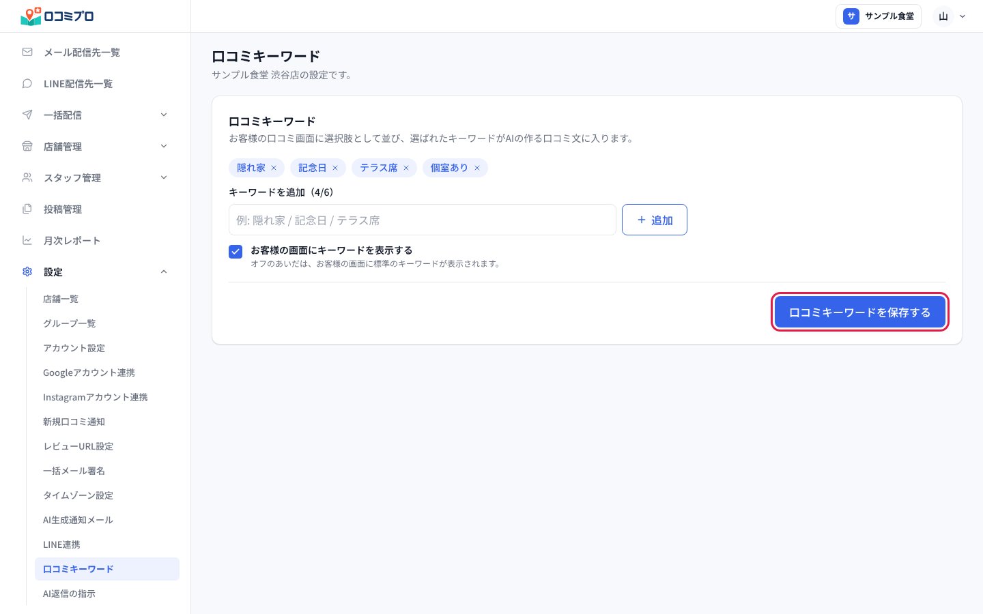Open the サンプル食堂 store switcher
This screenshot has width=983, height=614.
tap(879, 16)
